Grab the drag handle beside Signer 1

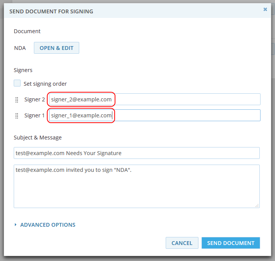pyautogui.click(x=17, y=116)
